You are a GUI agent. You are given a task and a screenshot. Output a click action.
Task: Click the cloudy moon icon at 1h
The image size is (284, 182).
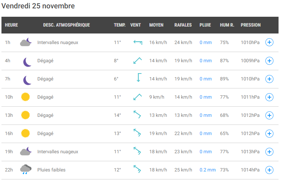26,42
